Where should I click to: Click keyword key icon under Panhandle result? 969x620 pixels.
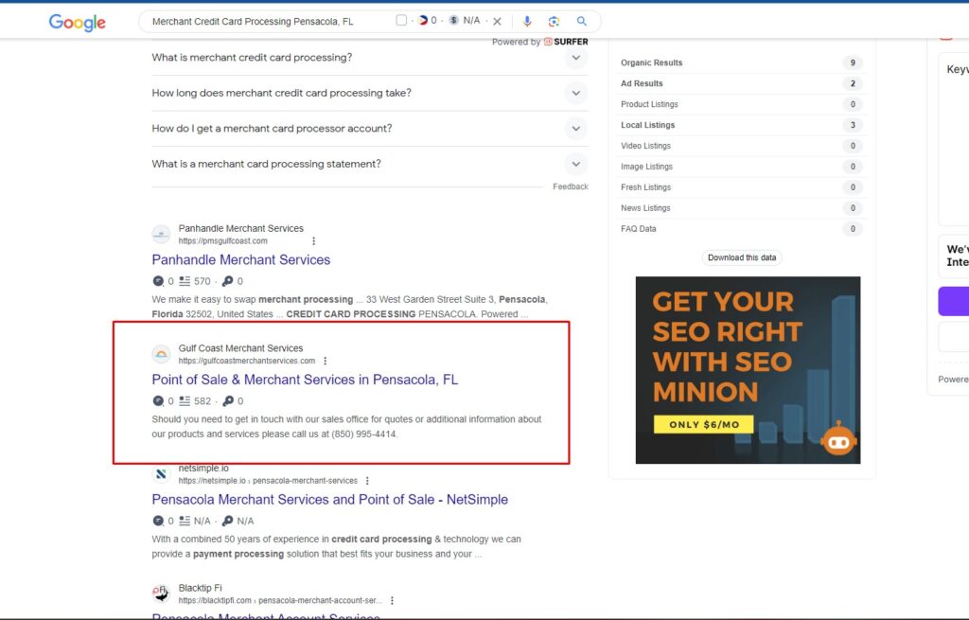tap(227, 281)
